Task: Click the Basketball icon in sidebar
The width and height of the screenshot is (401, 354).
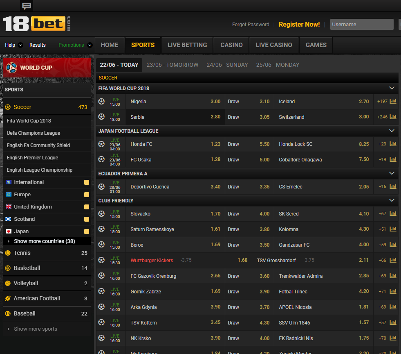Action: (8, 268)
